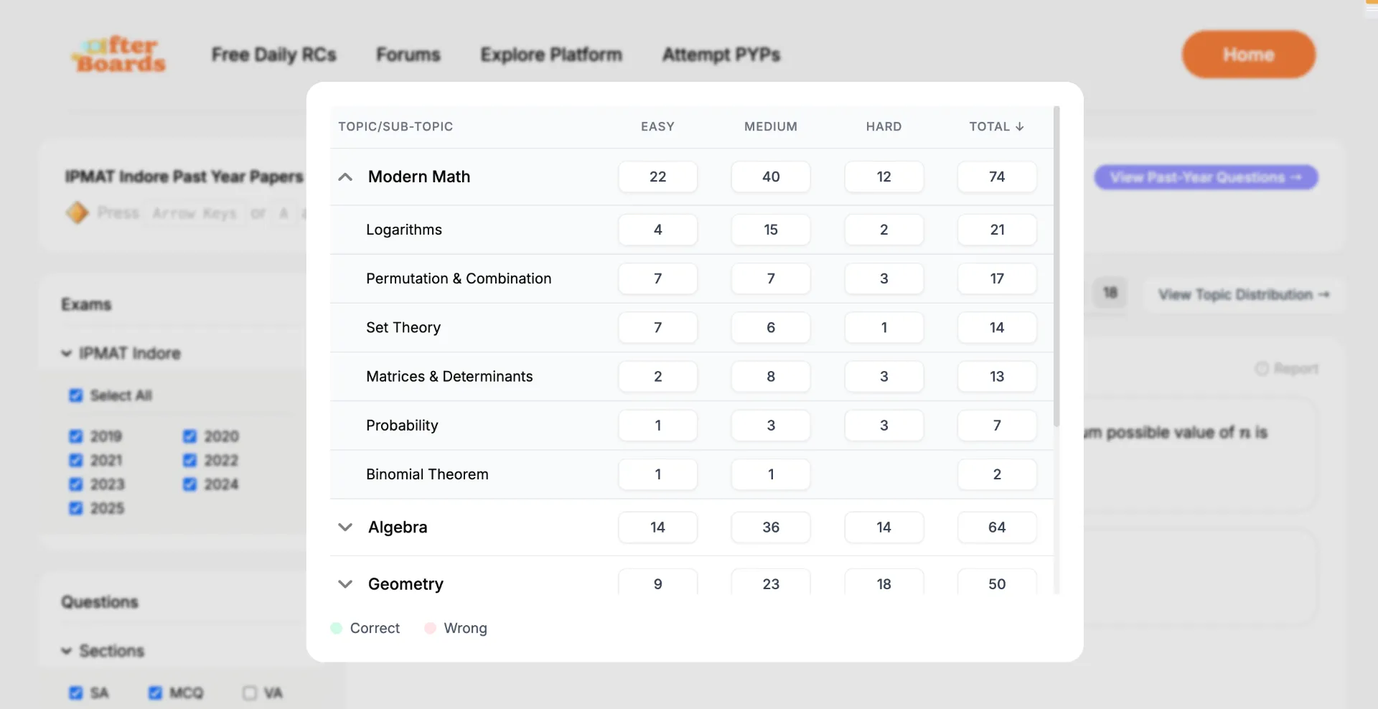Viewport: 1378px width, 709px height.
Task: Collapse the Modern Math topic
Action: click(x=345, y=177)
